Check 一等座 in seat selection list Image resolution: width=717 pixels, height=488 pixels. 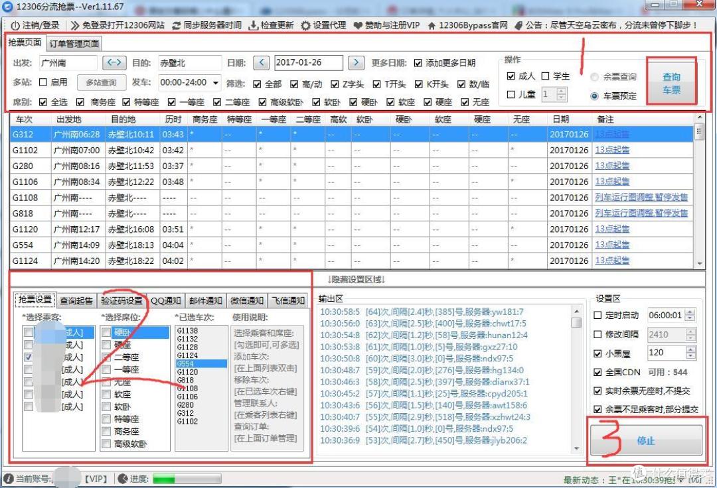106,369
